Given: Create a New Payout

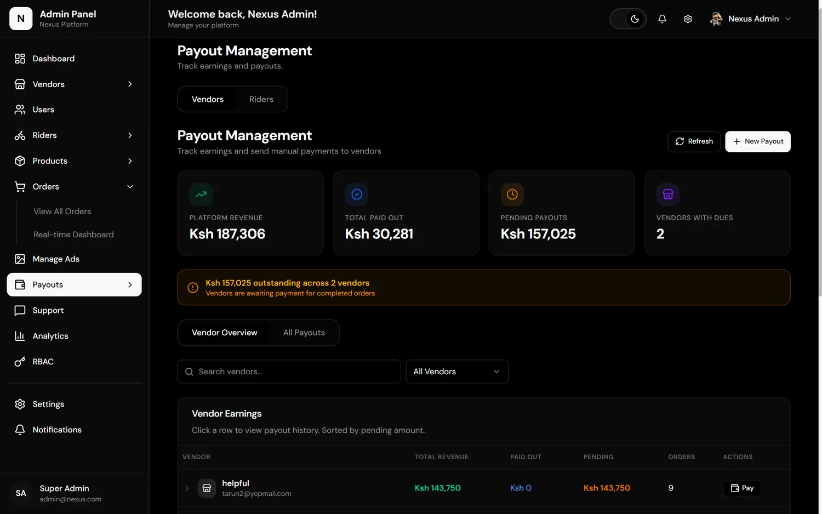Looking at the screenshot, I should click(x=758, y=141).
